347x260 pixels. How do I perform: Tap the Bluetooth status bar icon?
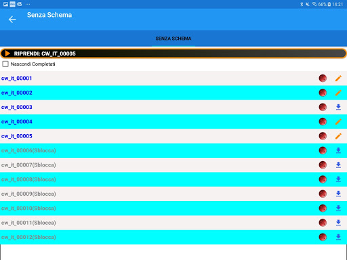coord(302,4)
